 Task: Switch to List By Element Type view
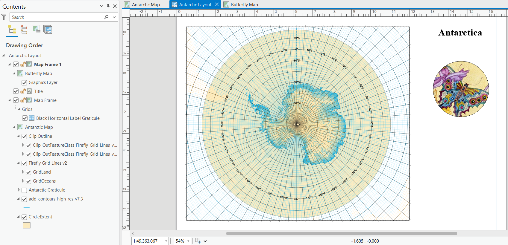click(x=24, y=29)
